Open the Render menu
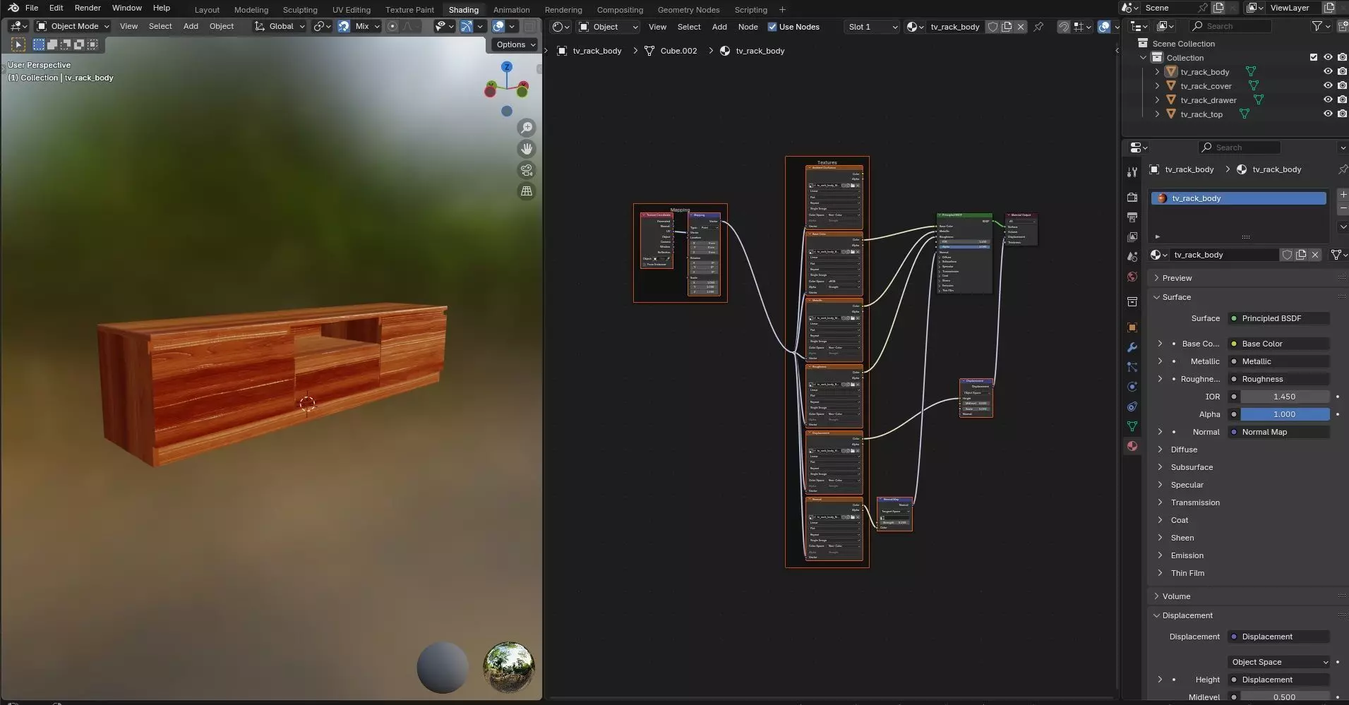 pyautogui.click(x=88, y=8)
